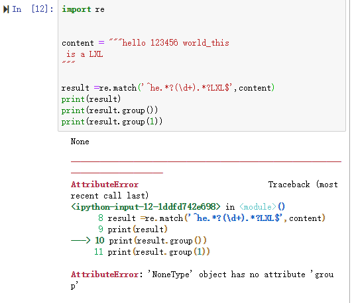This screenshot has width=352, height=303.
Task: Click the 'is a LXL' string line
Action: (84, 54)
